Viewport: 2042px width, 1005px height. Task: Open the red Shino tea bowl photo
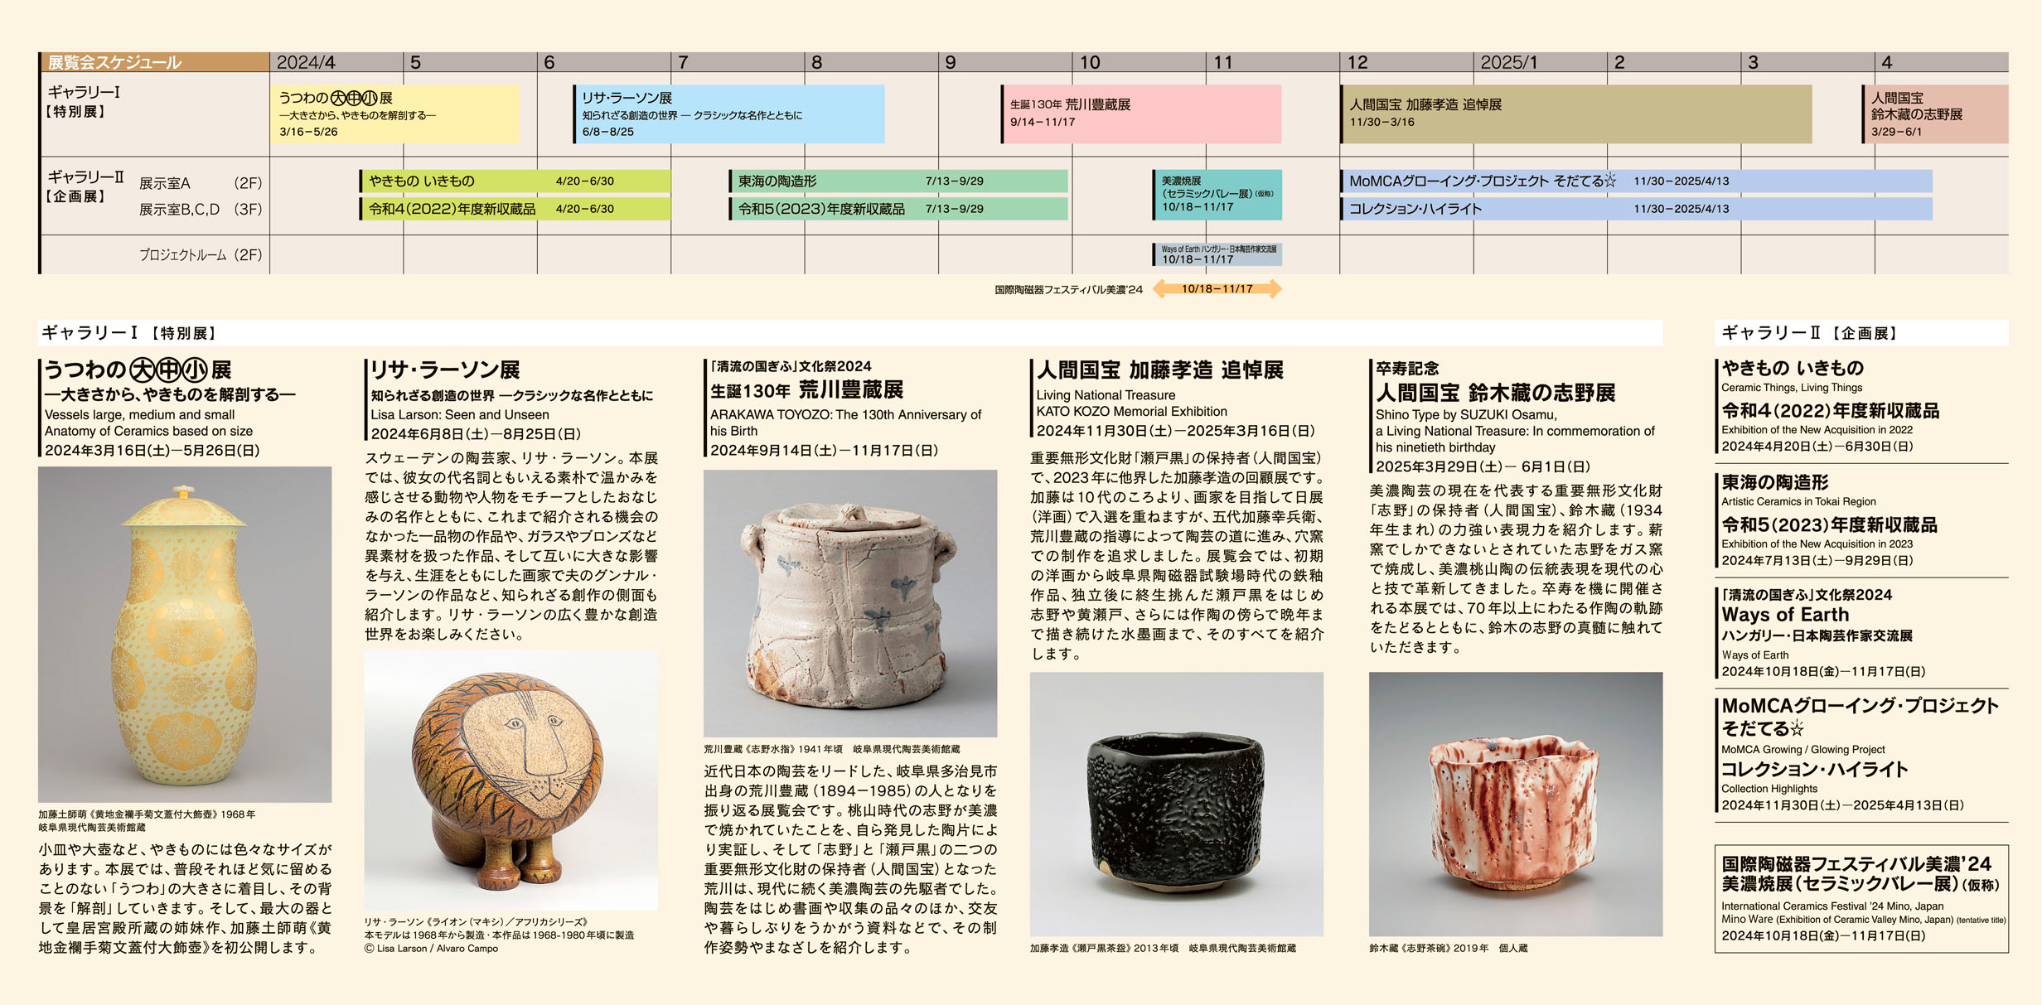coord(1516,804)
